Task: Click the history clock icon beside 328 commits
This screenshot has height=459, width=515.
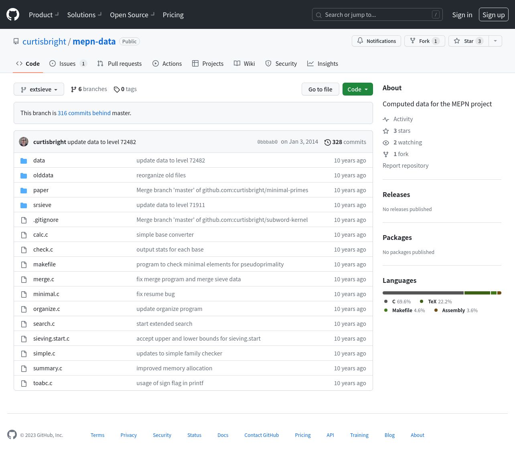Action: coord(328,142)
